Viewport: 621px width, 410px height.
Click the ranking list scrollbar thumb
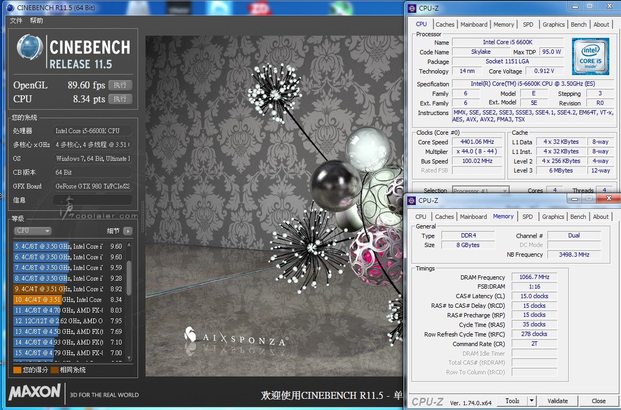[x=128, y=278]
